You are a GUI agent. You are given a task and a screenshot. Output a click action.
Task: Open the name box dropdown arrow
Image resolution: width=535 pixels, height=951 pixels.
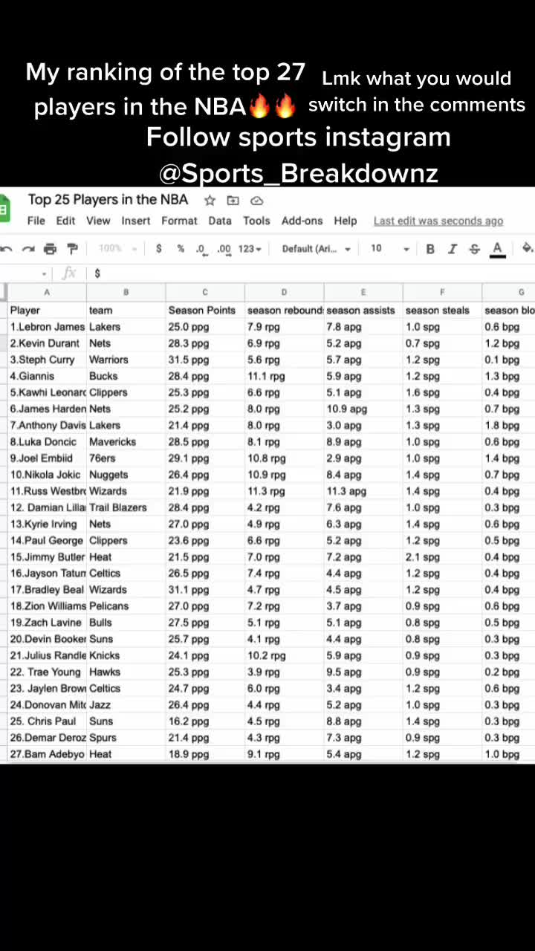(x=44, y=273)
